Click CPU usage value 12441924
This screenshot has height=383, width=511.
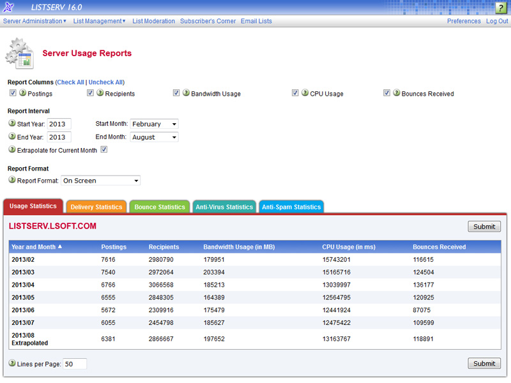tap(337, 310)
